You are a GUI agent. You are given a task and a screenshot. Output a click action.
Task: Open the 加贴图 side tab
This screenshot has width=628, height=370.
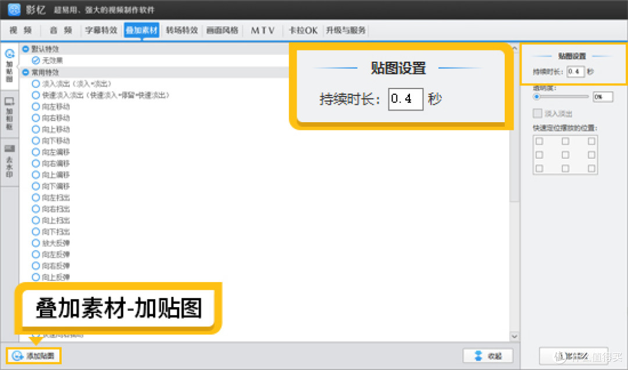(x=10, y=66)
